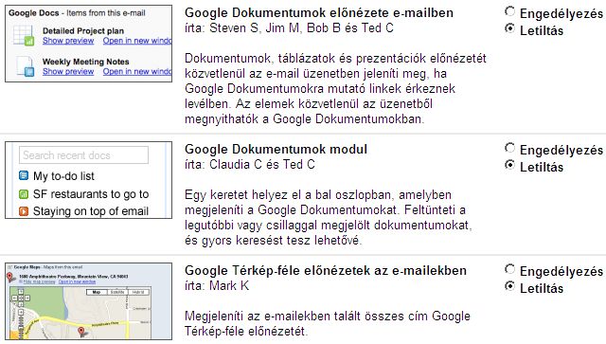Image resolution: width=606 pixels, height=344 pixels.
Task: Select Letiltás for Google Dokumentumok előnézete
Action: [509, 28]
